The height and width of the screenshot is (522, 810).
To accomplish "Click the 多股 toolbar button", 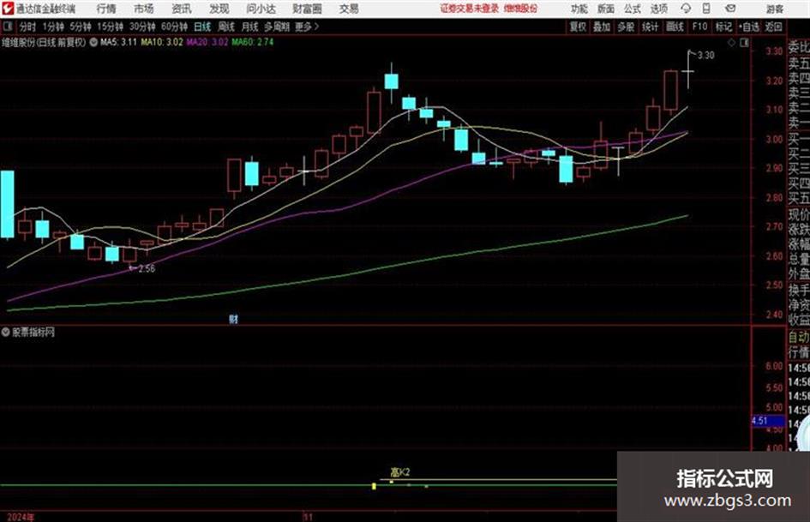I will (x=626, y=27).
